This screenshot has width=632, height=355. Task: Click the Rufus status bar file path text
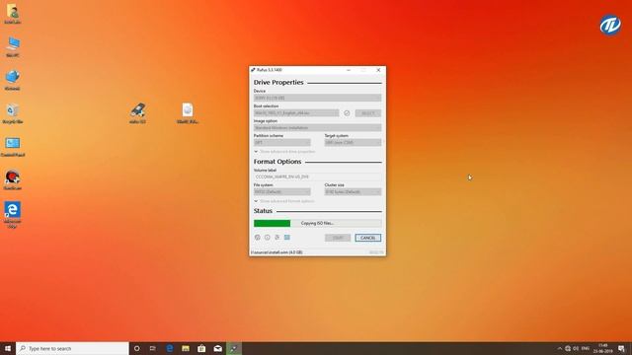tap(276, 252)
